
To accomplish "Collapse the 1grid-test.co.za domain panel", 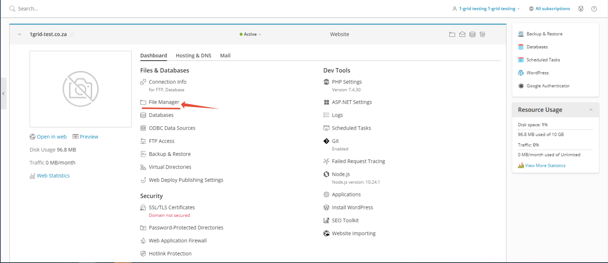I will [x=20, y=34].
